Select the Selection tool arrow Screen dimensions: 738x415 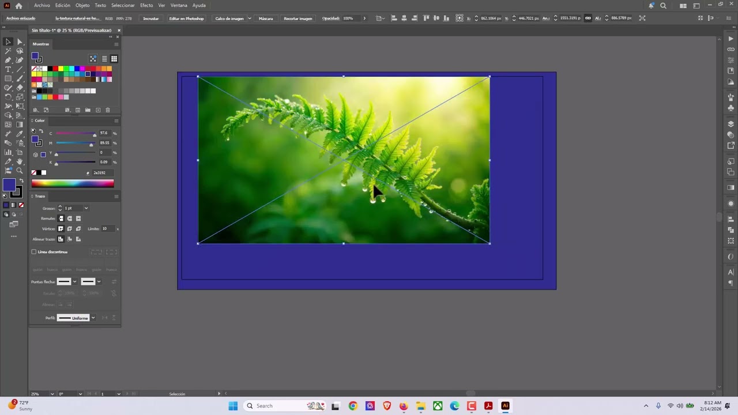(8, 41)
